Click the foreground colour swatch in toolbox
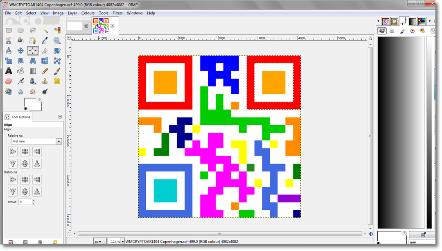442x251 pixels. pyautogui.click(x=30, y=102)
